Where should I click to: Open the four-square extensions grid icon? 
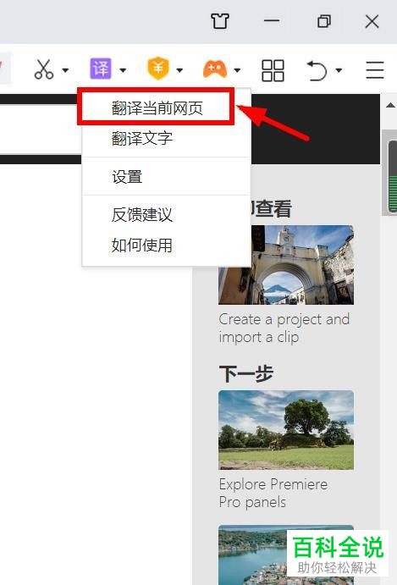coord(273,70)
